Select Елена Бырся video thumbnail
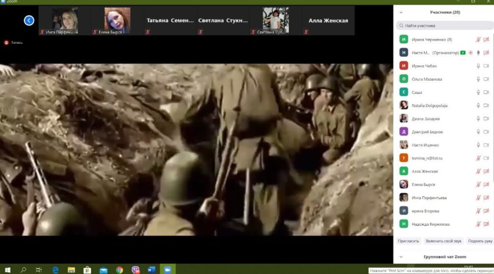This screenshot has width=494, height=274. tap(117, 21)
